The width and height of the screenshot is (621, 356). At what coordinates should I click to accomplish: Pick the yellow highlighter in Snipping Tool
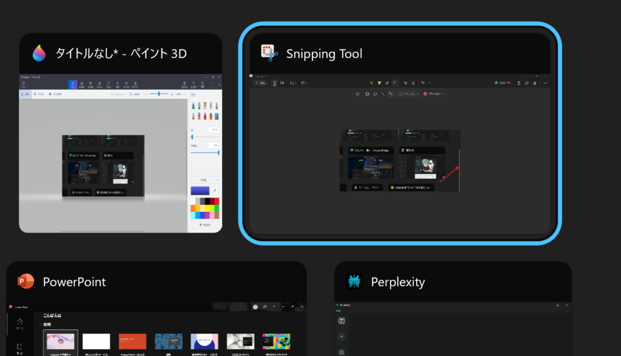point(380,83)
